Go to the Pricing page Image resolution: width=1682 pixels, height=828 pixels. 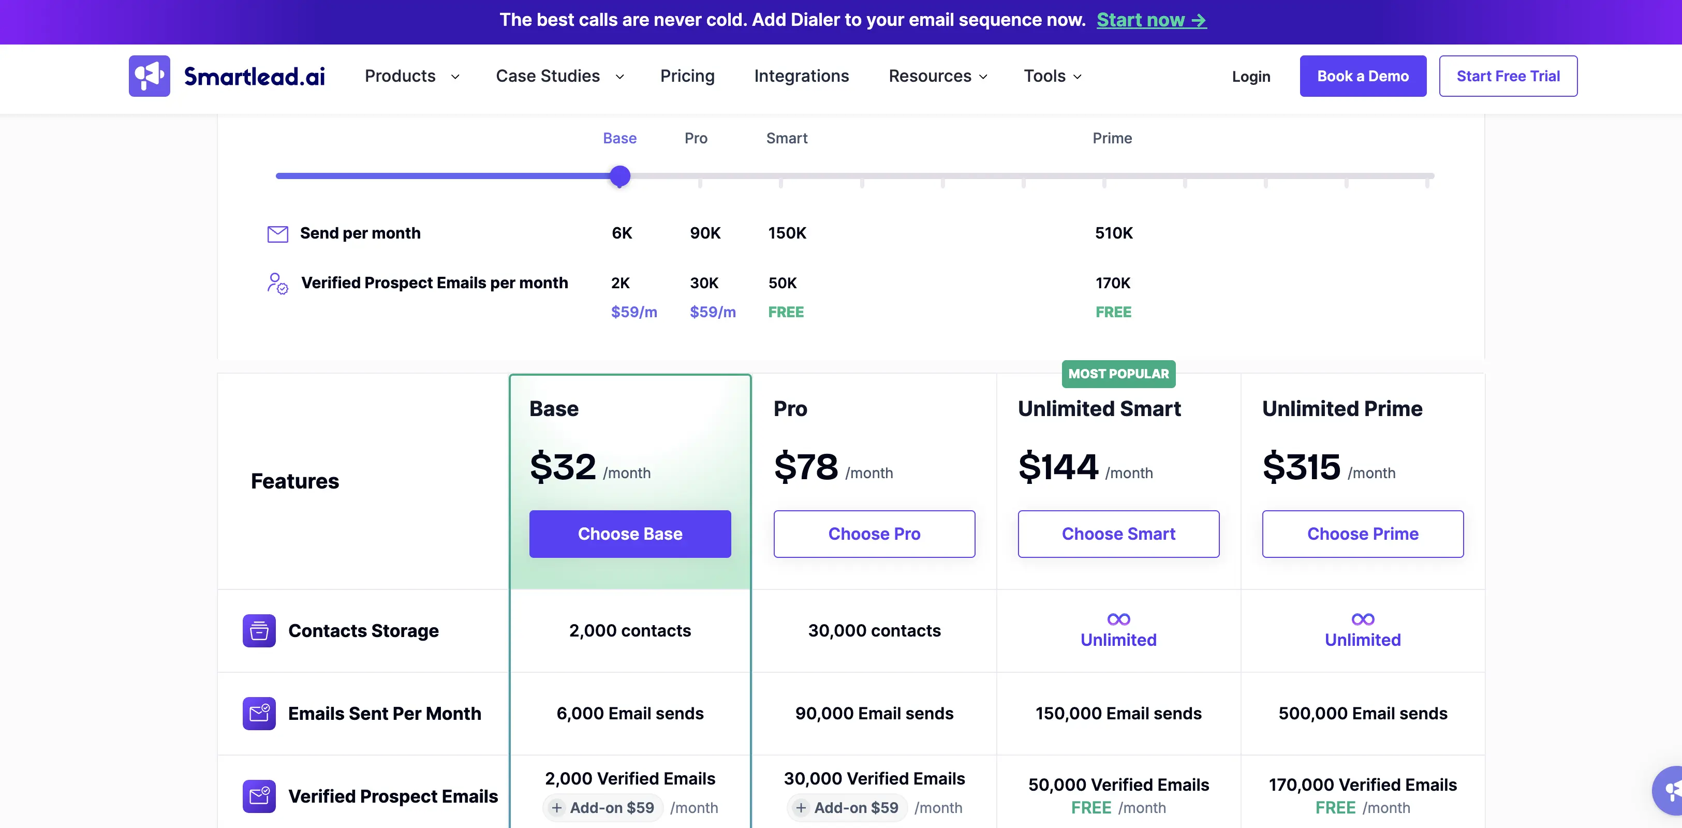[687, 77]
